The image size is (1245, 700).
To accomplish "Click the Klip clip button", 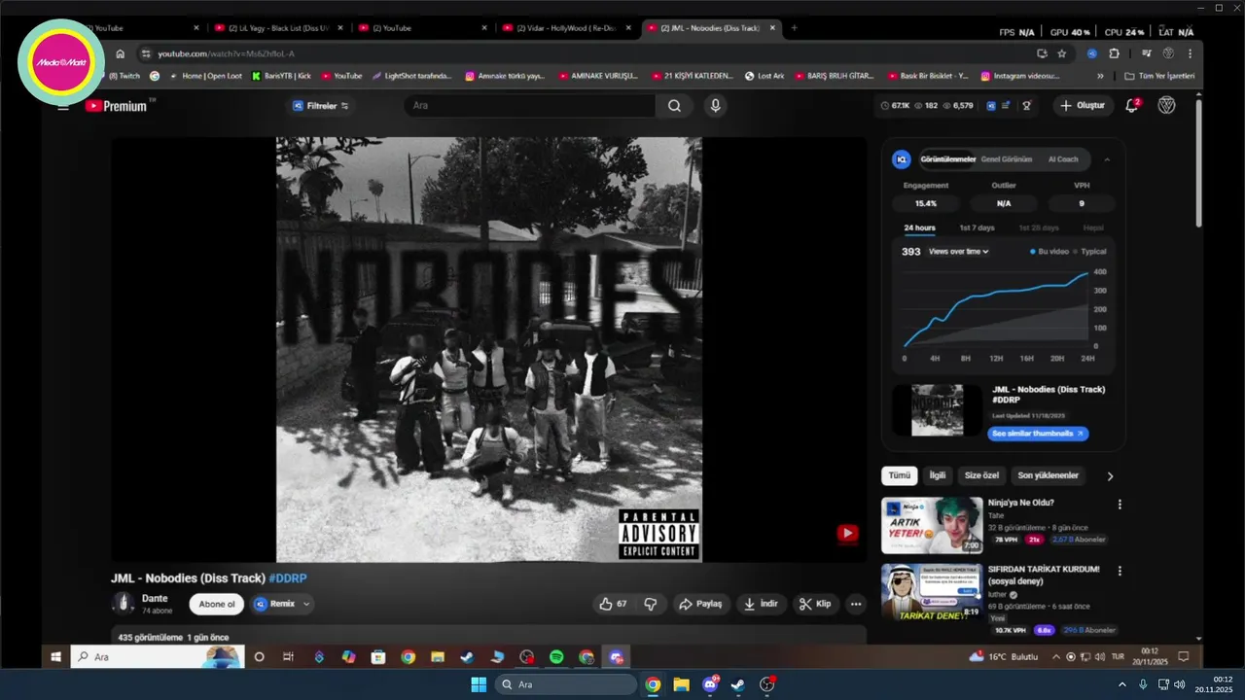I will point(815,604).
